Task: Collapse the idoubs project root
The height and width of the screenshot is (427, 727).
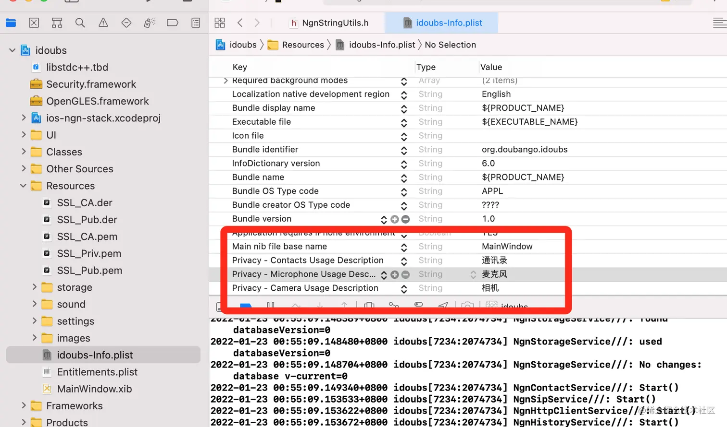Action: pos(13,50)
